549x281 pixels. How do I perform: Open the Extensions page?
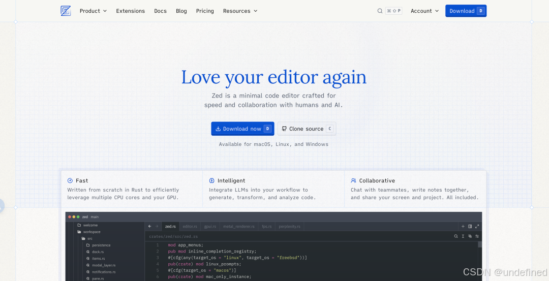(130, 11)
